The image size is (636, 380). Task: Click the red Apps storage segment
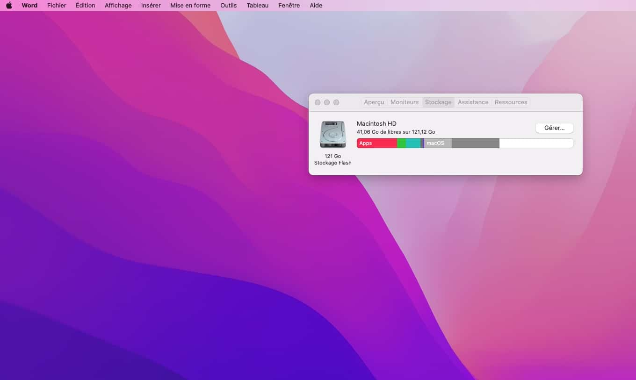pos(377,143)
